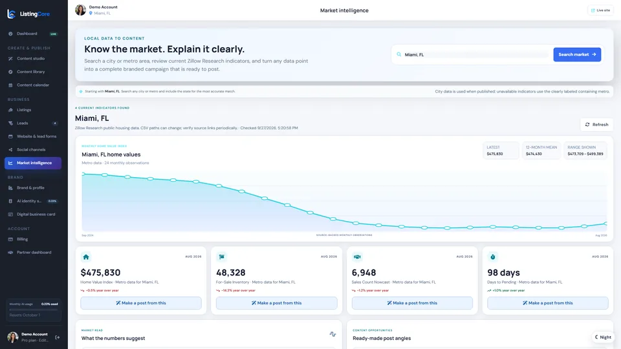This screenshot has width=621, height=349.
Task: Open Social channels
Action: click(33, 149)
